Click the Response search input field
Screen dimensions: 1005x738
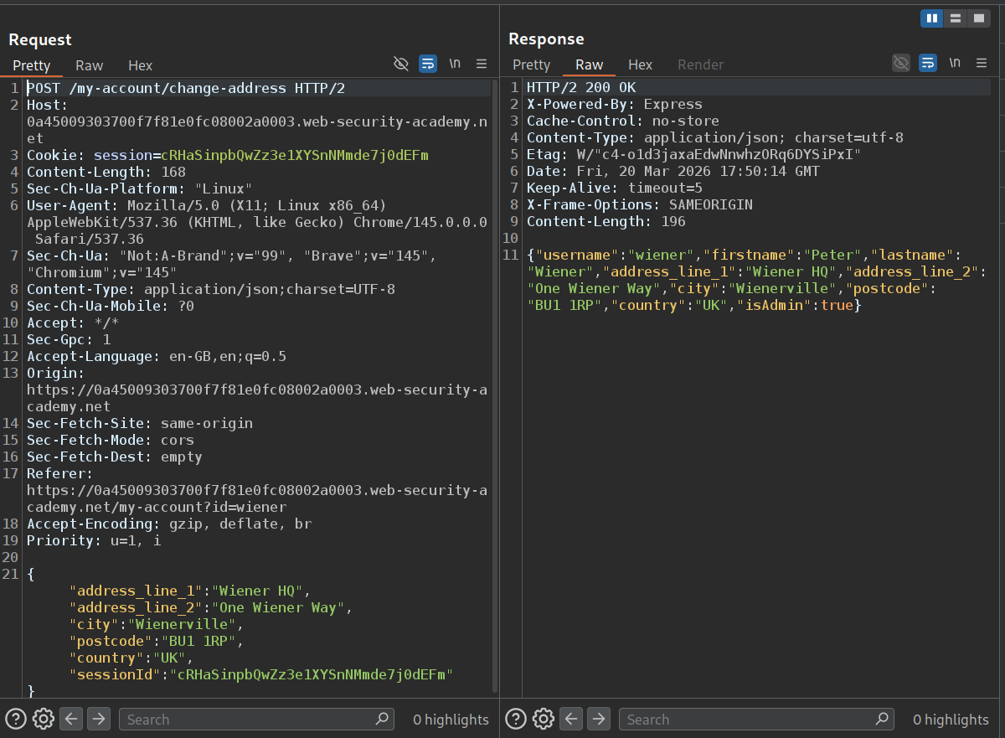[x=749, y=719]
